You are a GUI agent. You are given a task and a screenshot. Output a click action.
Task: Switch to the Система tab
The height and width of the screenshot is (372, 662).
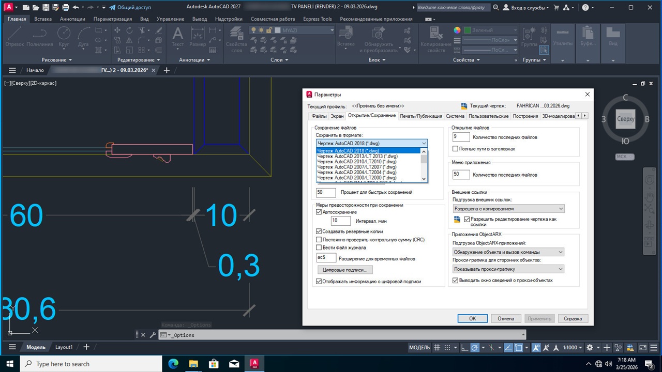(x=455, y=116)
